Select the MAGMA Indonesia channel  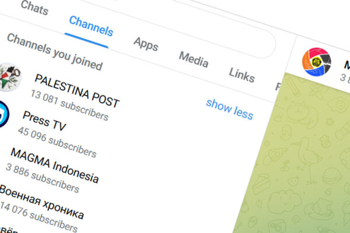coord(54,165)
